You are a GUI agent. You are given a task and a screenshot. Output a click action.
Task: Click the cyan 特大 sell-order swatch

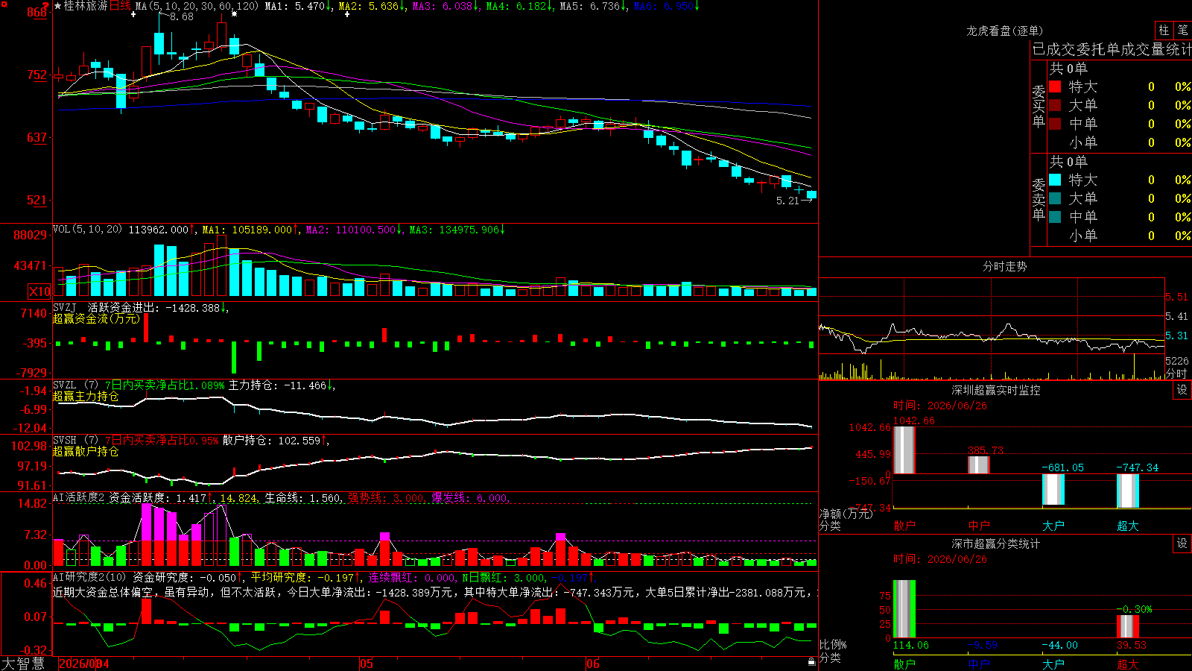point(1055,180)
